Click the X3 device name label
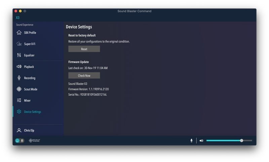 18,17
